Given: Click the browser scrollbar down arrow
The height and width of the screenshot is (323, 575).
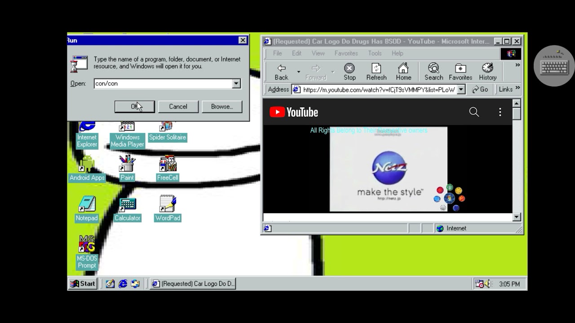Looking at the screenshot, I should [x=517, y=217].
